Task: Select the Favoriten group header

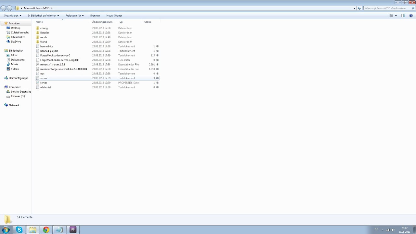Action: 14,23
